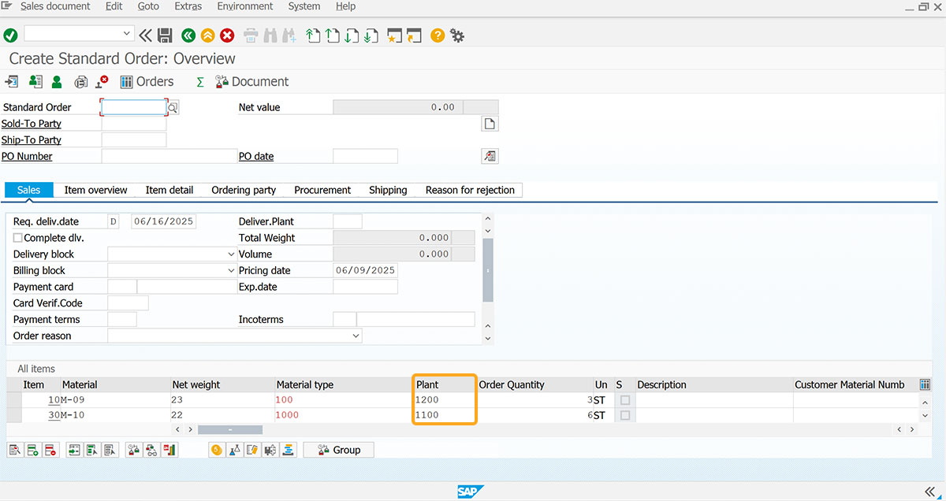Open Customize local layout gear icon
The height and width of the screenshot is (501, 946).
coord(457,35)
